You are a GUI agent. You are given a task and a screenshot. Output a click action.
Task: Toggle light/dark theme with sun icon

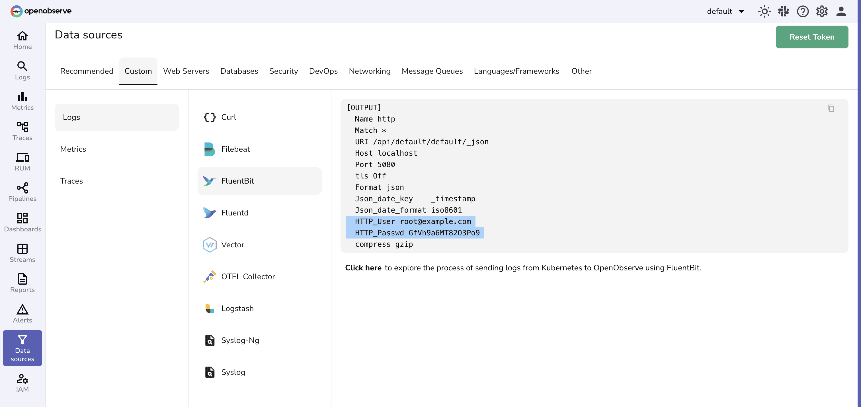[x=765, y=11]
